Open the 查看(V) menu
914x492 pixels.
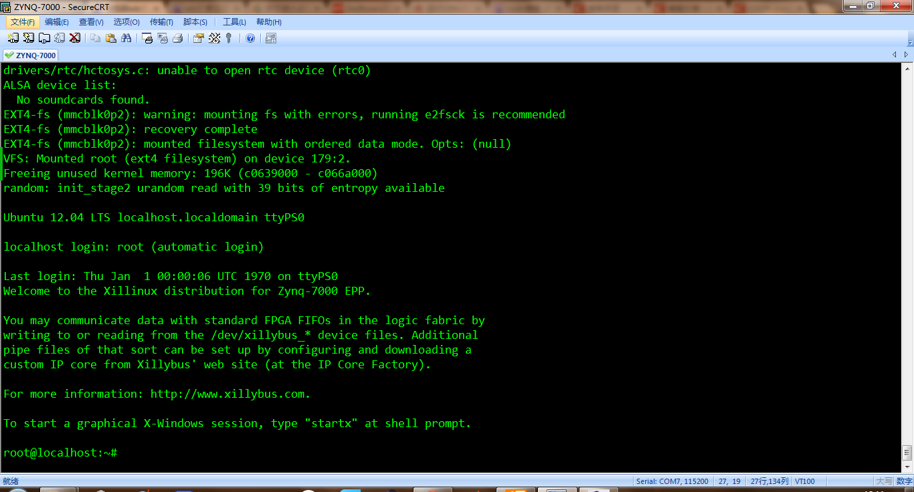91,22
